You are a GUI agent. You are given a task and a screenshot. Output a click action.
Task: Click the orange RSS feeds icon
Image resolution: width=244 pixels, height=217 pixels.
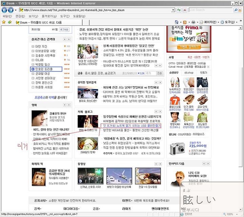coord(185,22)
